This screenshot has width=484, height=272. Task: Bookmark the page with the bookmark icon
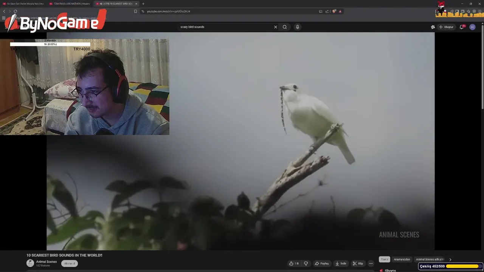point(135,11)
